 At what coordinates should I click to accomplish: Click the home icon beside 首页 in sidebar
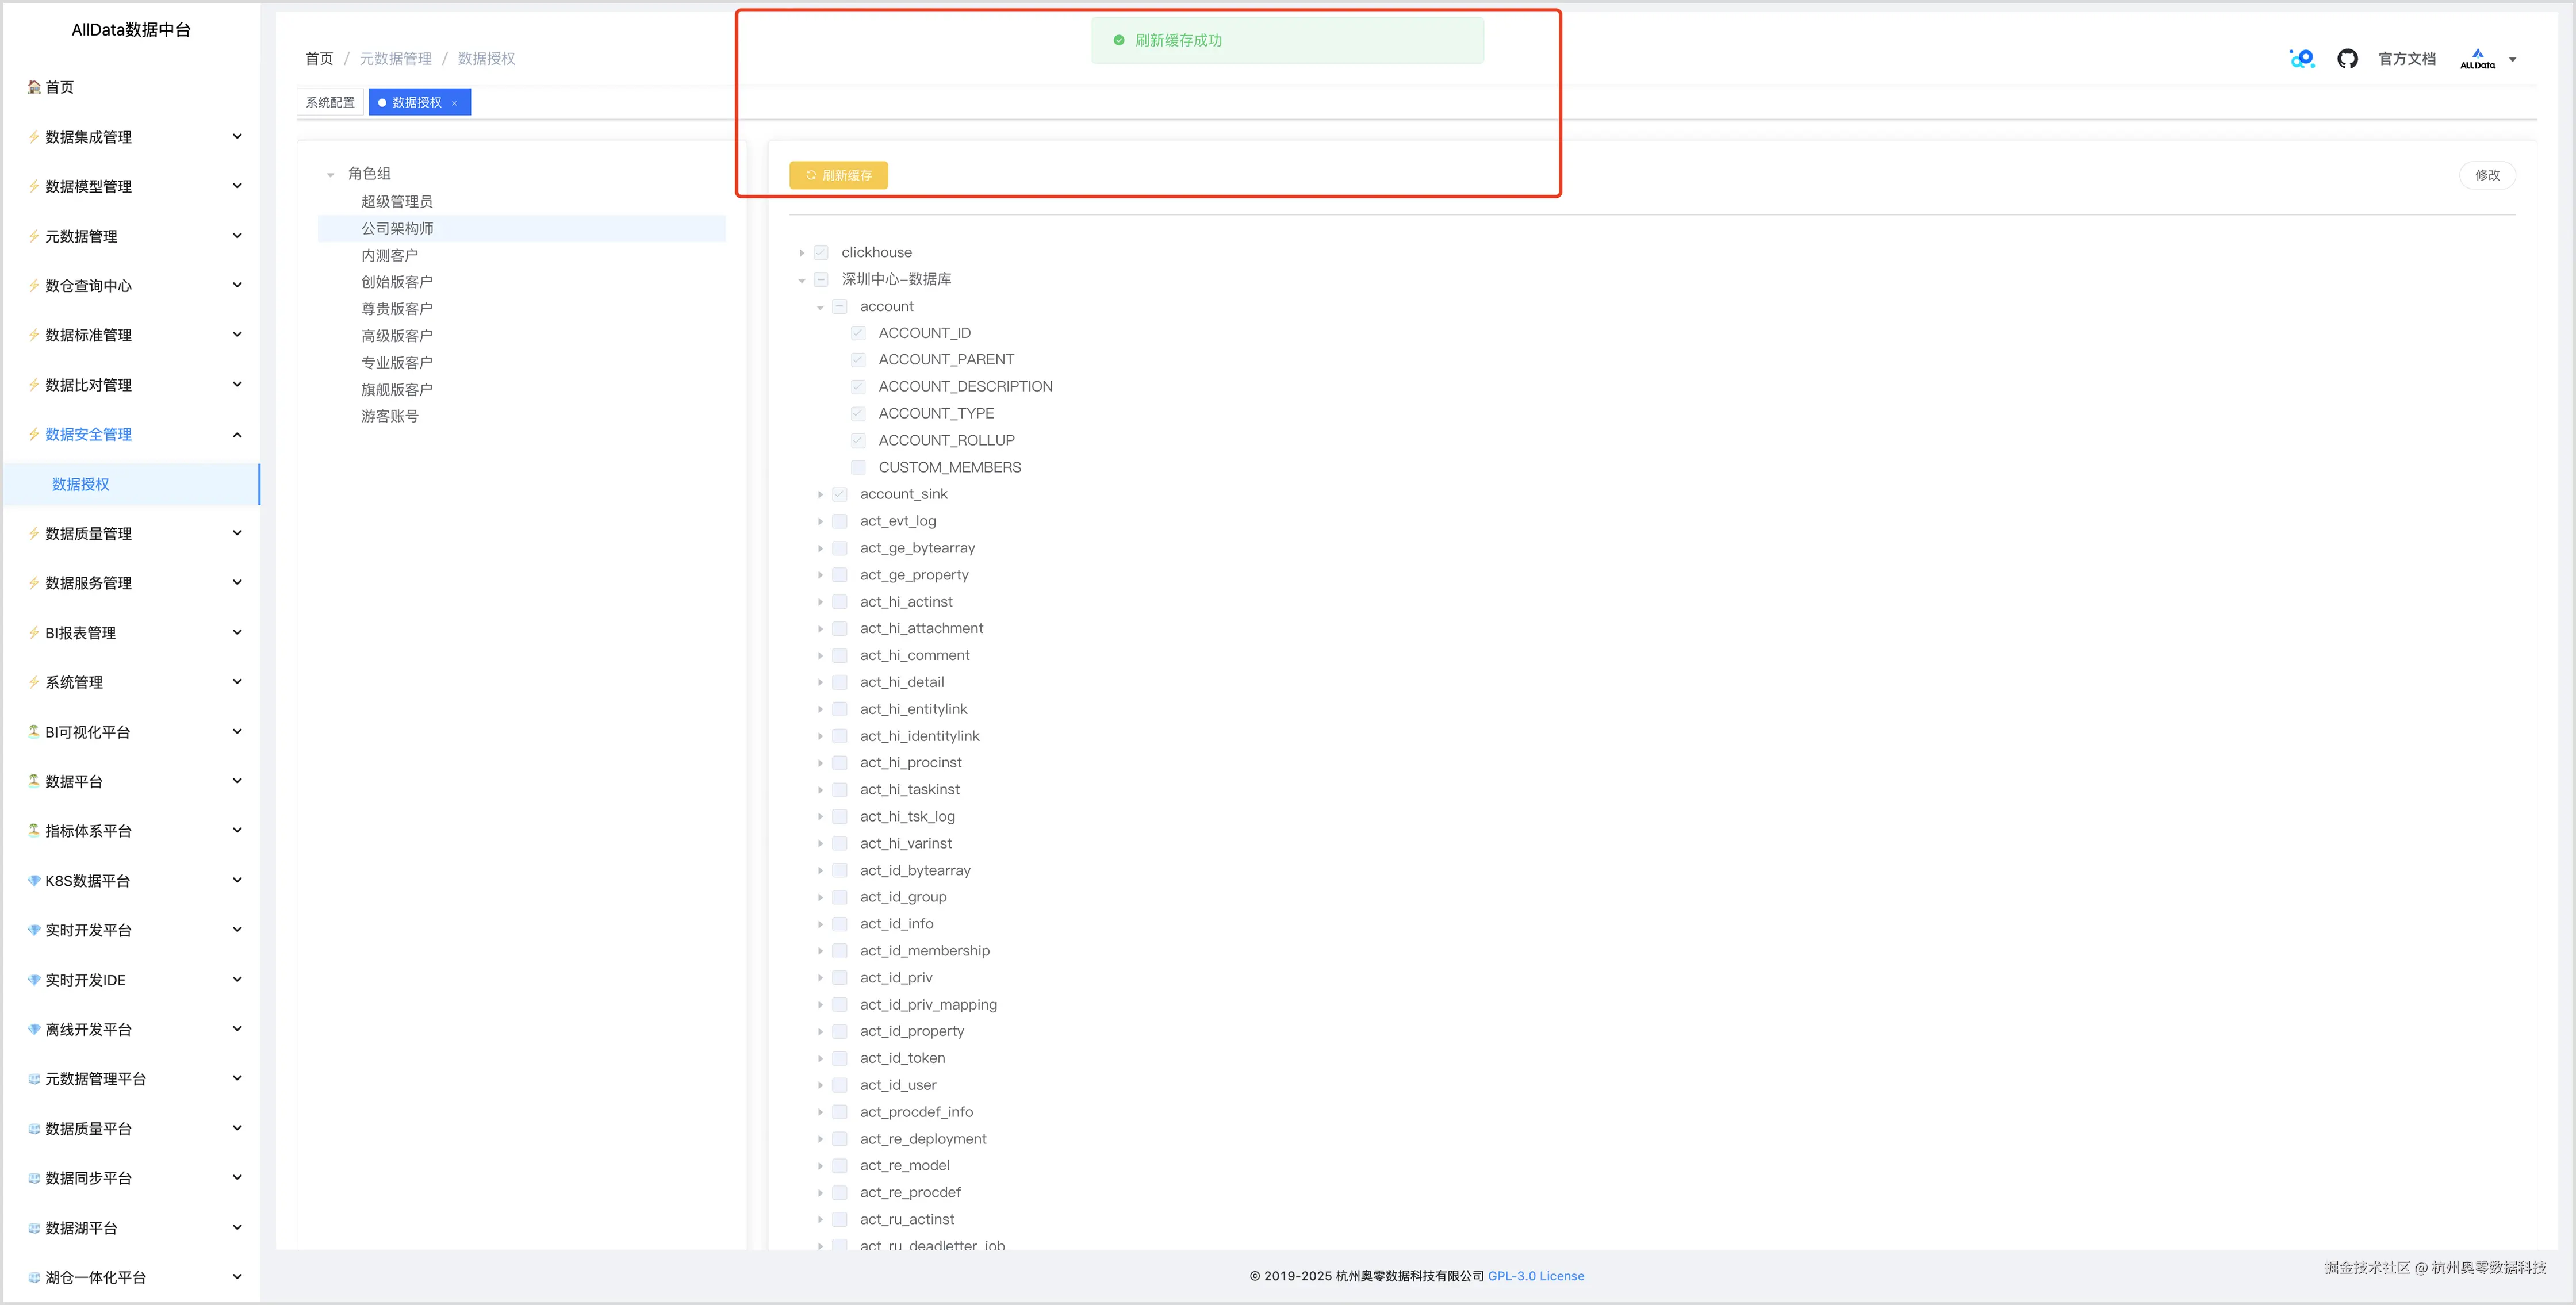[34, 87]
